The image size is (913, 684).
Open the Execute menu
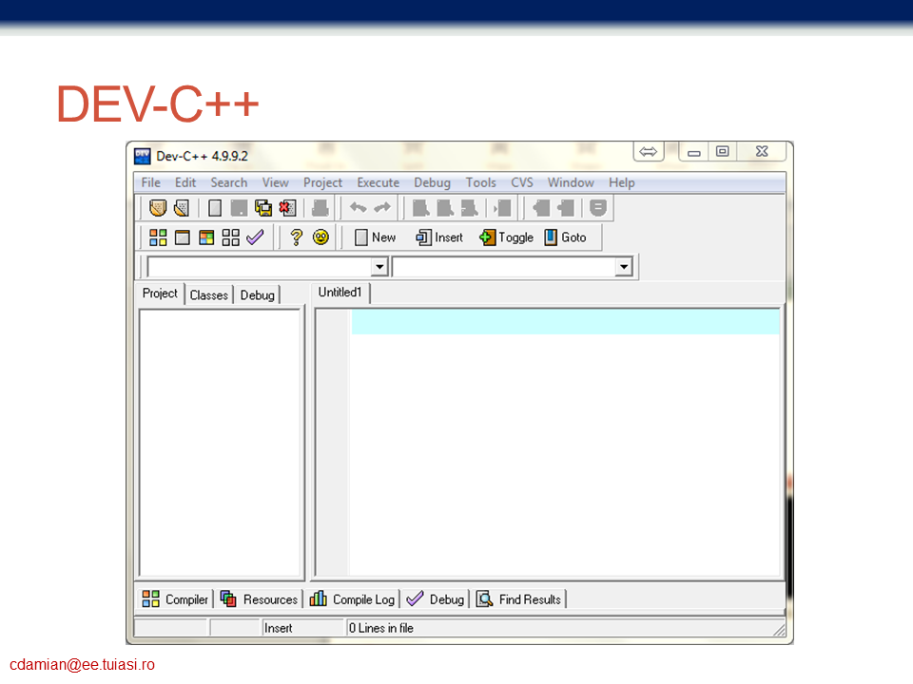coord(378,182)
